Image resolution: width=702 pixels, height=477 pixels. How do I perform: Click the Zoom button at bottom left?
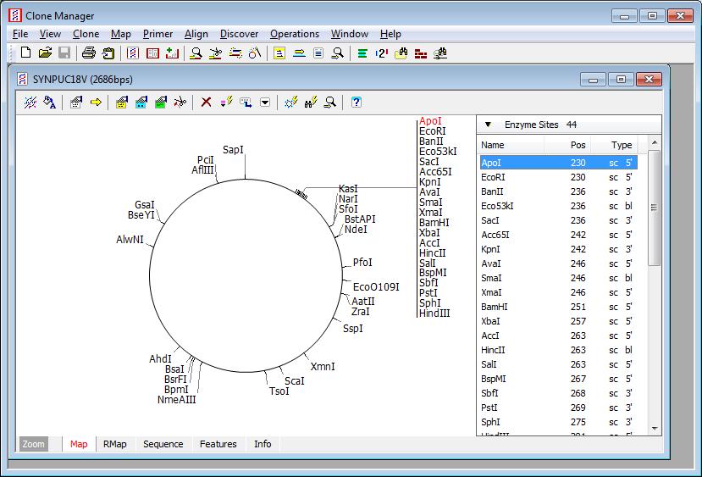pyautogui.click(x=34, y=444)
